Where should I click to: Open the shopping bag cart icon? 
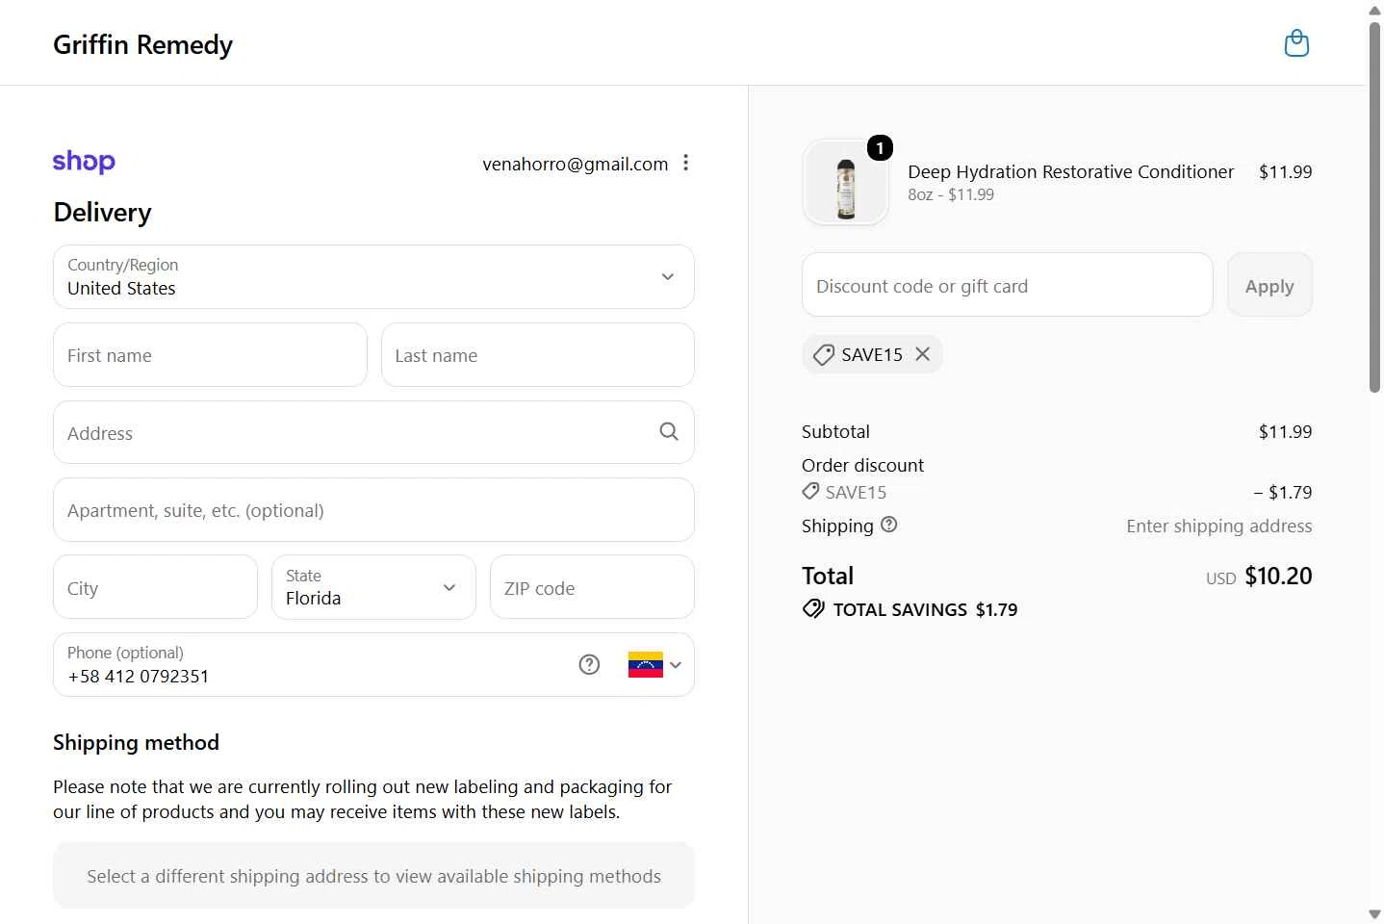tap(1296, 43)
